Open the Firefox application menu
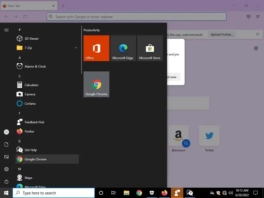This screenshot has width=264, height=198. pos(258,16)
